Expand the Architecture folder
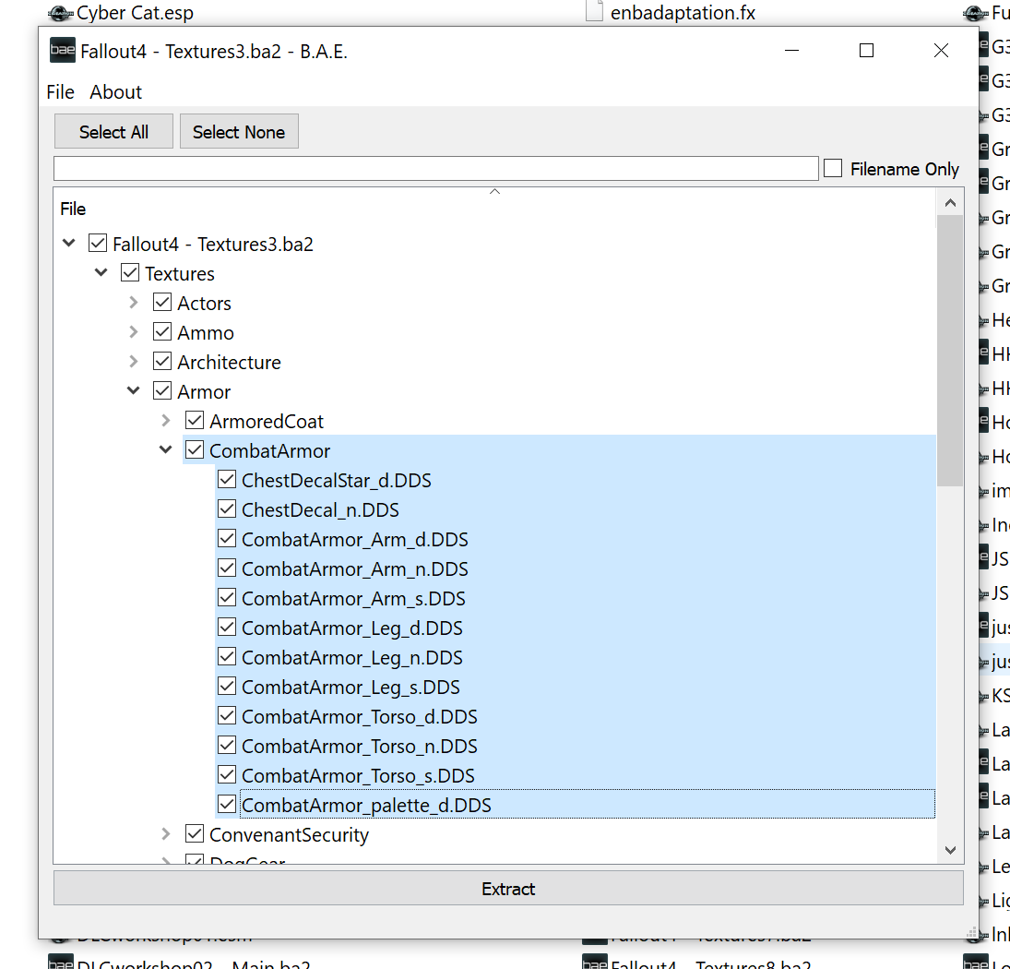This screenshot has width=1010, height=969. [x=134, y=362]
